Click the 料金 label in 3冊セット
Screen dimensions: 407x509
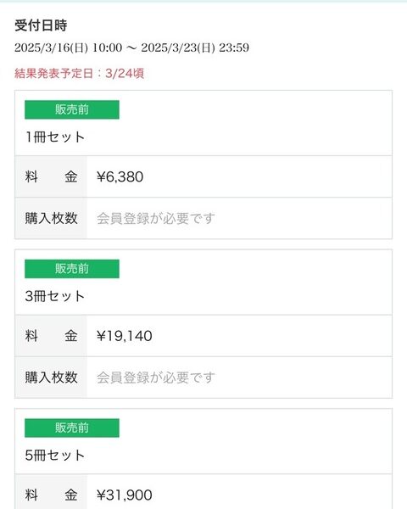[51, 336]
